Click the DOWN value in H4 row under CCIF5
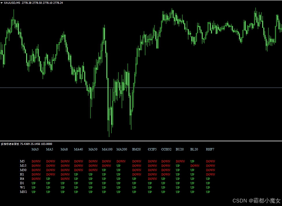Image resolution: width=282 pixels, height=206 pixels. (x=152, y=179)
